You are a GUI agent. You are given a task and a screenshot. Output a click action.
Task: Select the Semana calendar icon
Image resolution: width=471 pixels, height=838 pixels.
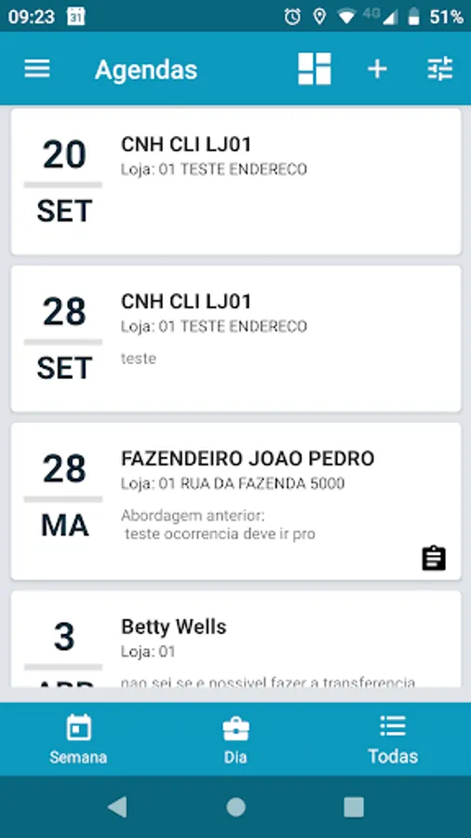[78, 727]
